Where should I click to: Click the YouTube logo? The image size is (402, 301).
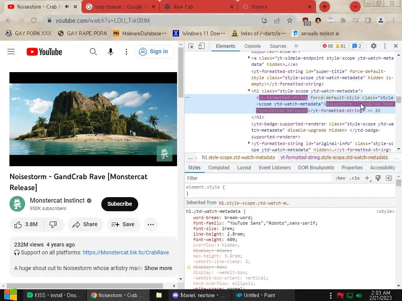point(44,52)
